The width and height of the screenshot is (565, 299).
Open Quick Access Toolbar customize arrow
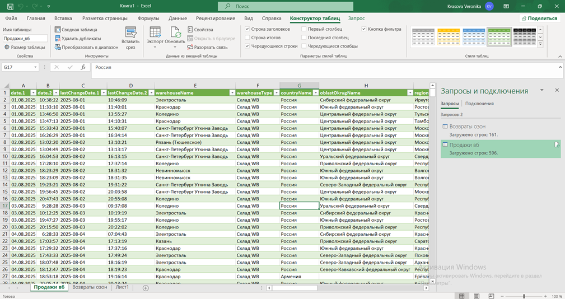point(49,7)
